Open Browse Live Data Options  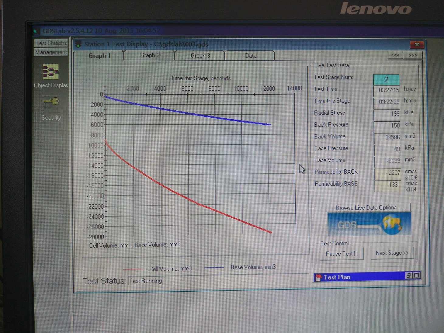click(x=369, y=208)
